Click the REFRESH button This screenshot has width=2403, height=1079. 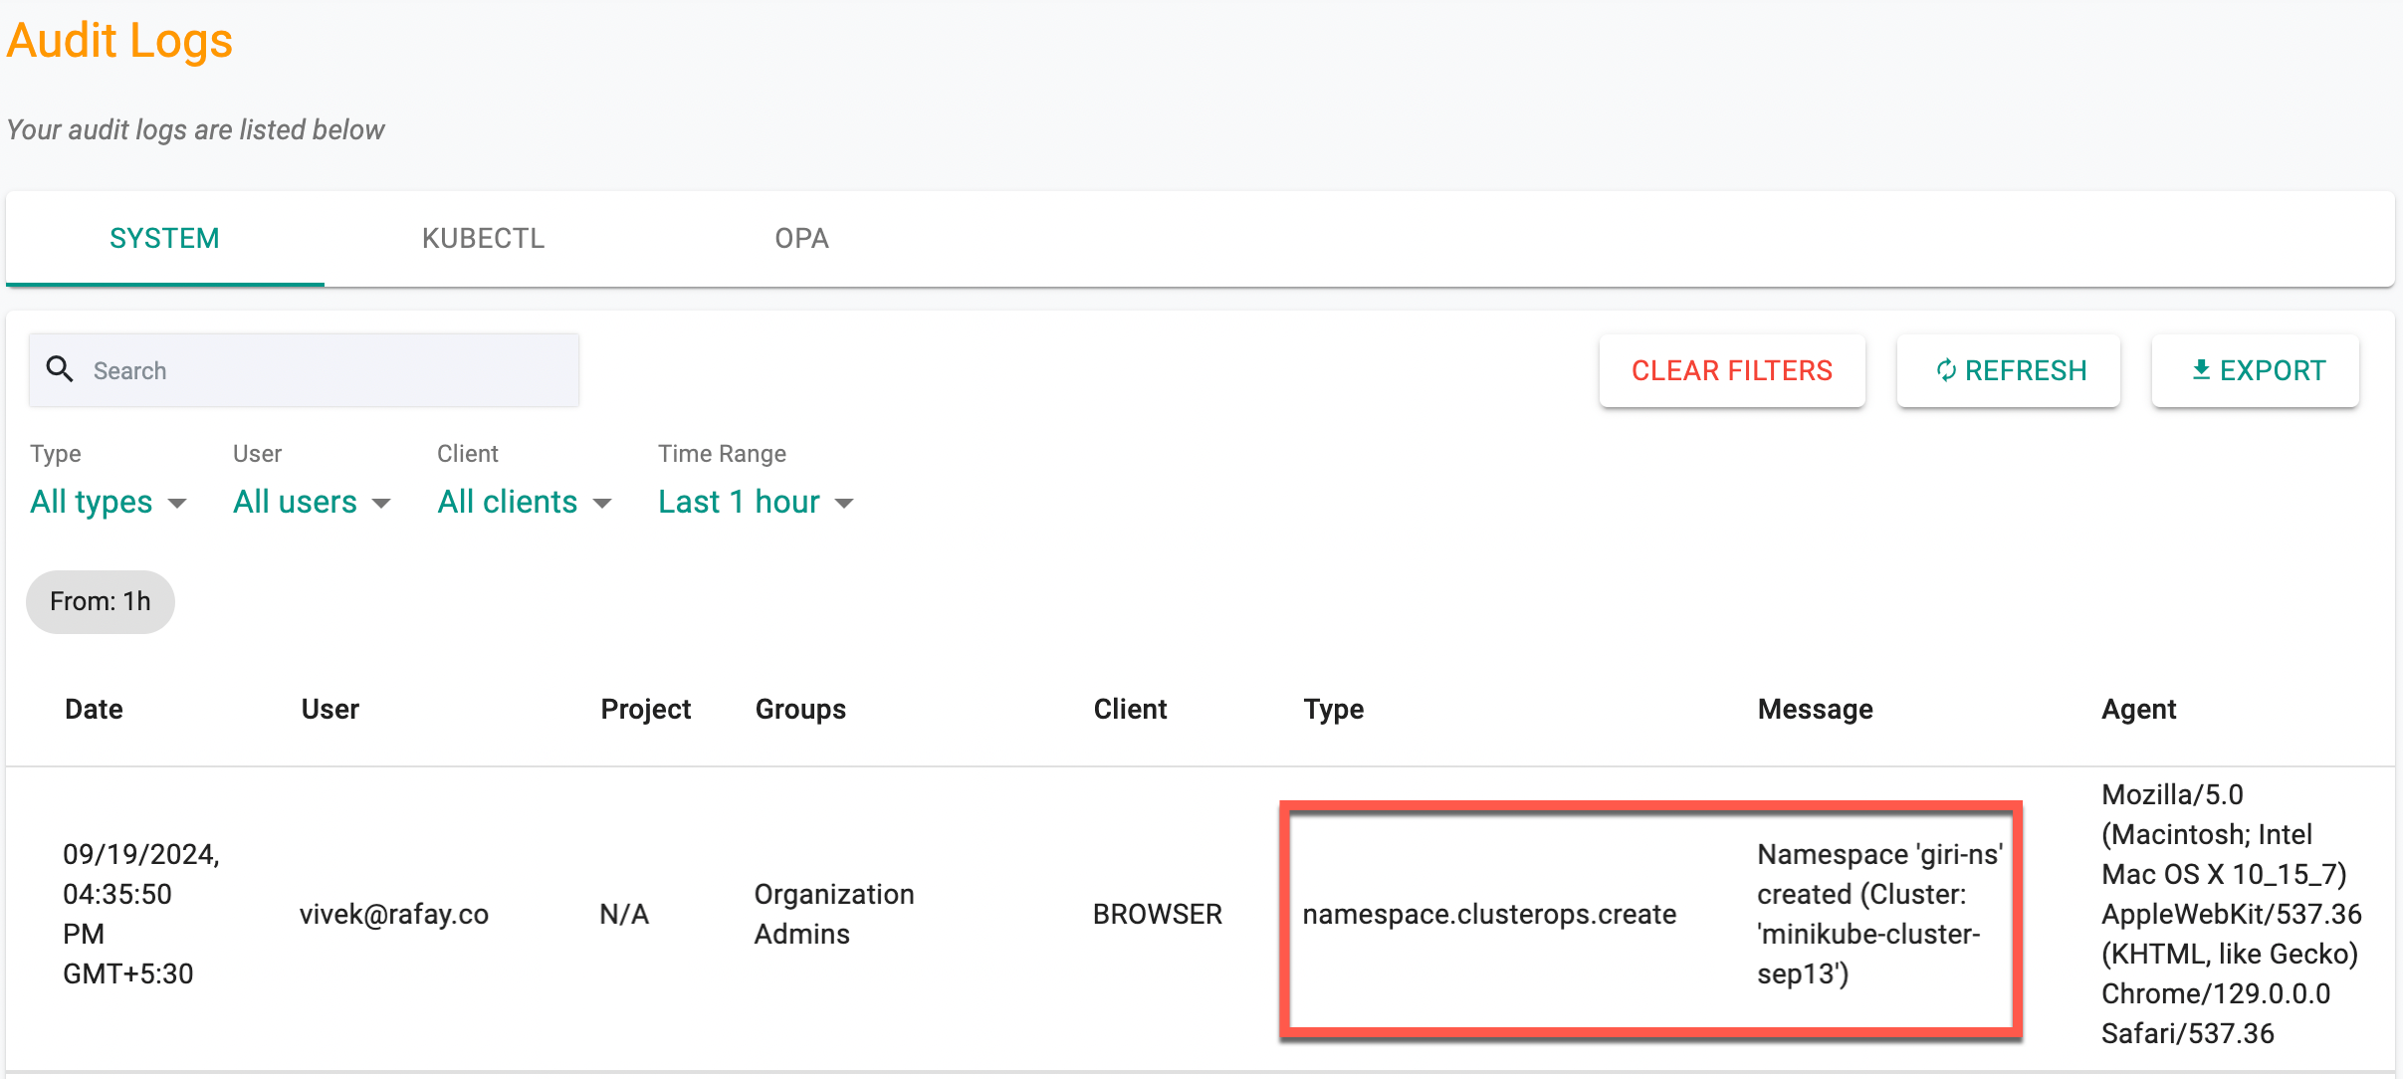pyautogui.click(x=2009, y=370)
